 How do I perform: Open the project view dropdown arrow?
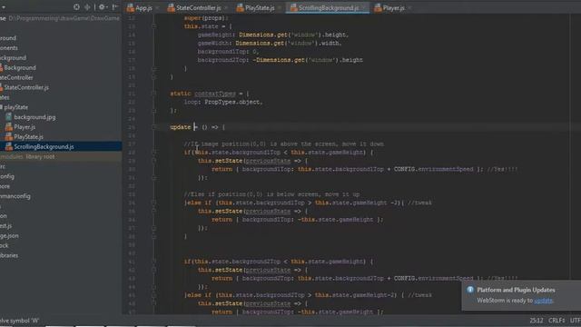pyautogui.click(x=4, y=7)
